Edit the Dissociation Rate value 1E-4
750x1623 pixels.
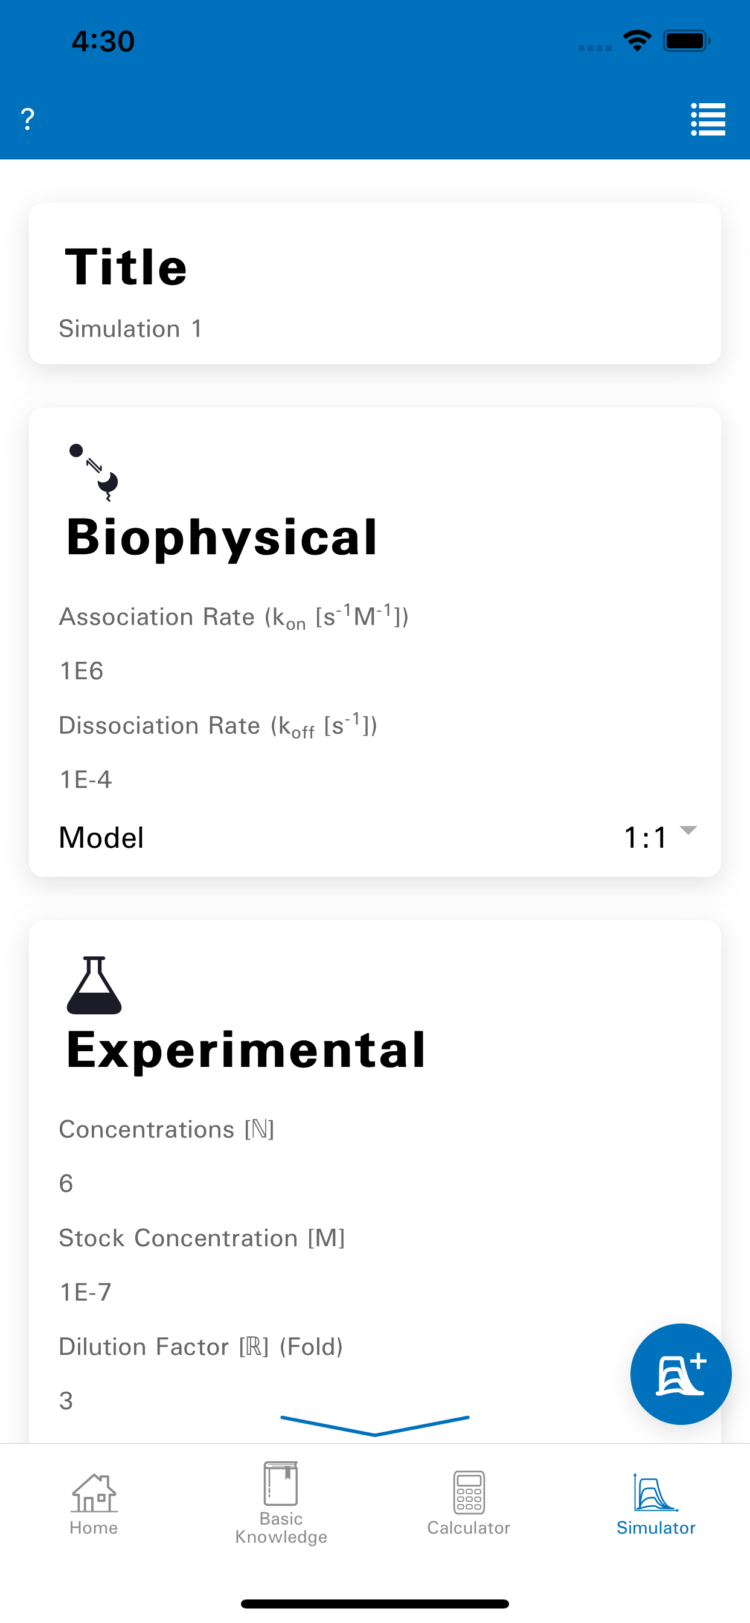375,779
